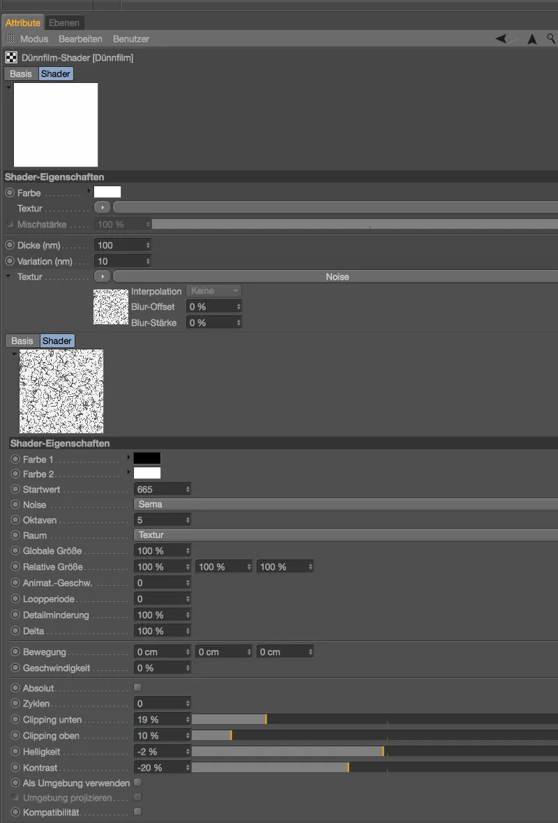Viewport: 558px width, 823px height.
Task: Click the large noise shader preview
Action: (61, 391)
